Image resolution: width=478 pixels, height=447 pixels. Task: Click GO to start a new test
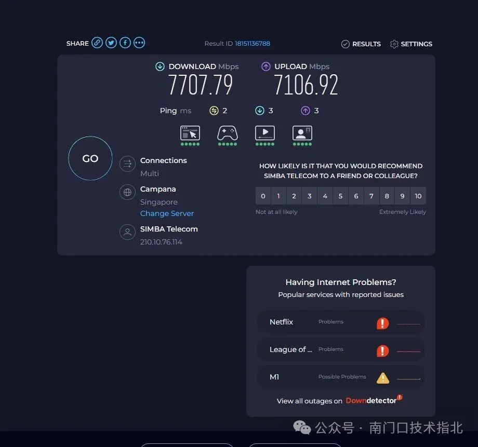[x=90, y=158]
